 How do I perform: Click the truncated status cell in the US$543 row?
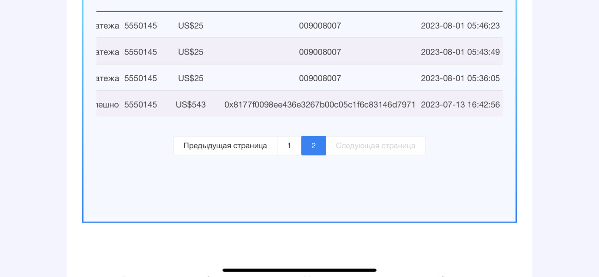point(108,104)
